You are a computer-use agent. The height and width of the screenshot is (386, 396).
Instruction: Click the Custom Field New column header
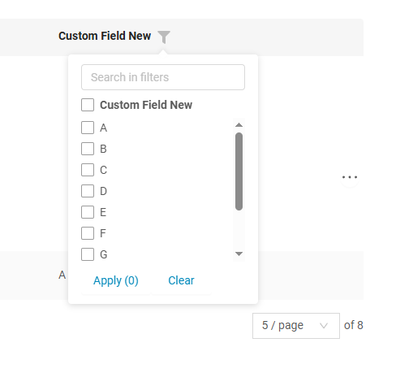(105, 36)
